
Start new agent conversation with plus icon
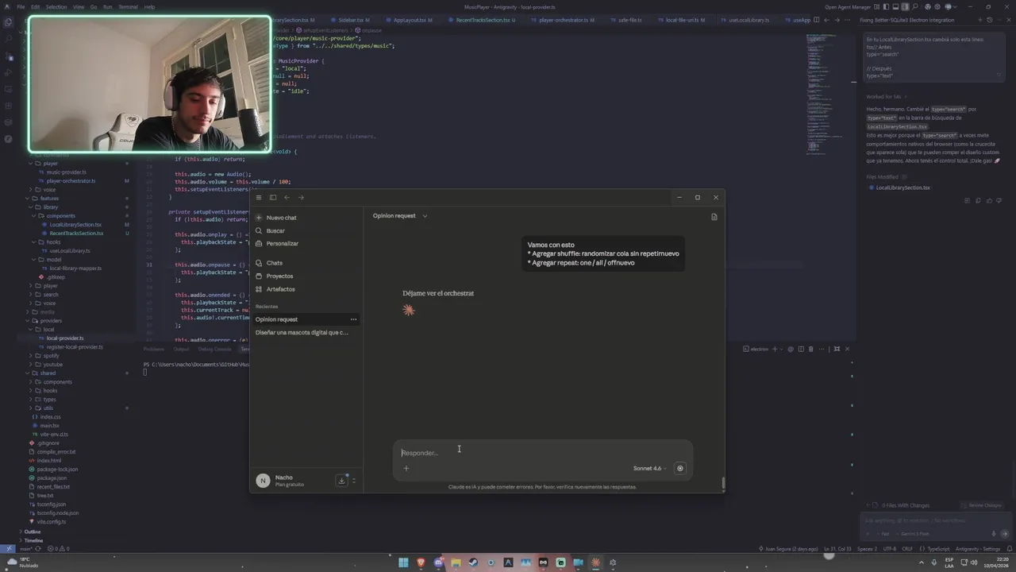point(979,20)
